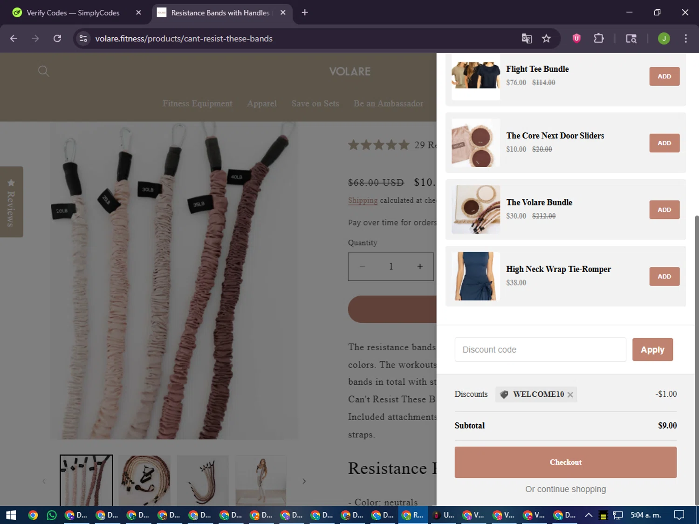Click the translate page icon
This screenshot has height=524, width=699.
click(x=527, y=39)
